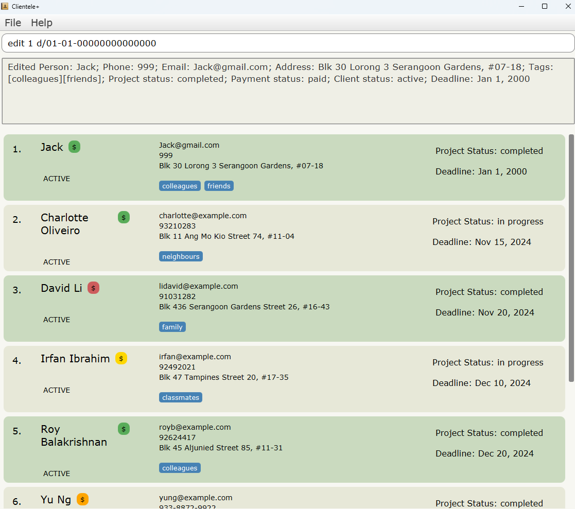This screenshot has height=509, width=575.
Task: Select the family tag
Action: point(172,327)
